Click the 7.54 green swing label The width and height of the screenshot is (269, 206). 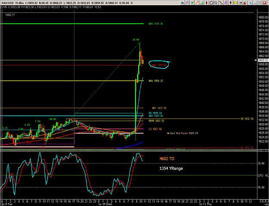click(x=37, y=121)
